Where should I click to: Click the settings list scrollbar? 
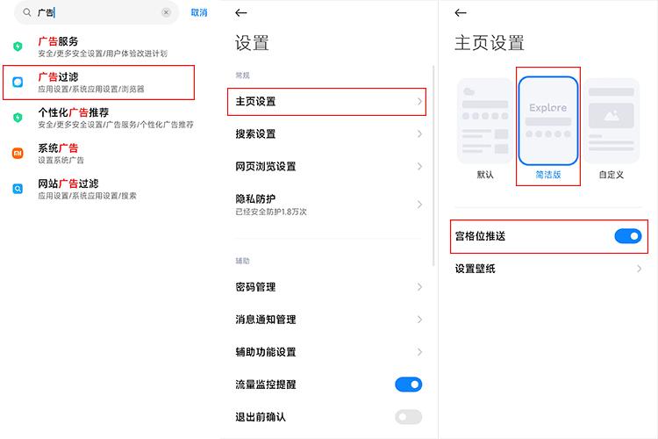[433, 166]
